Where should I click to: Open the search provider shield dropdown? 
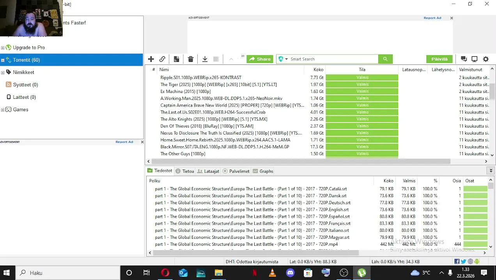(x=283, y=59)
